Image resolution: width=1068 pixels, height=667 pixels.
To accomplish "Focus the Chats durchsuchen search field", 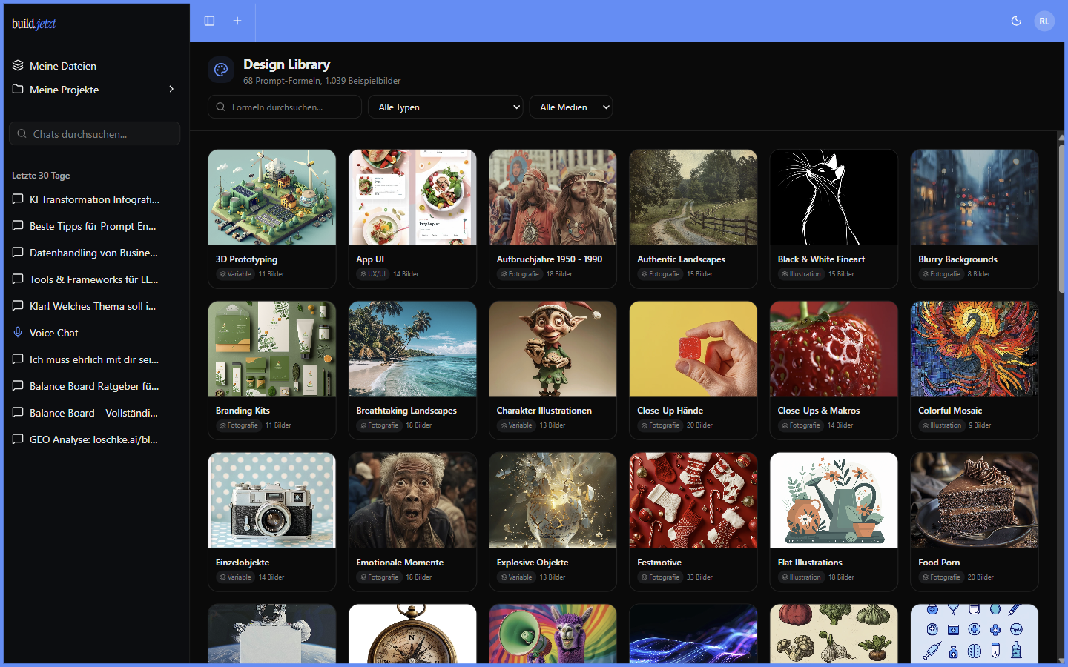I will [95, 133].
